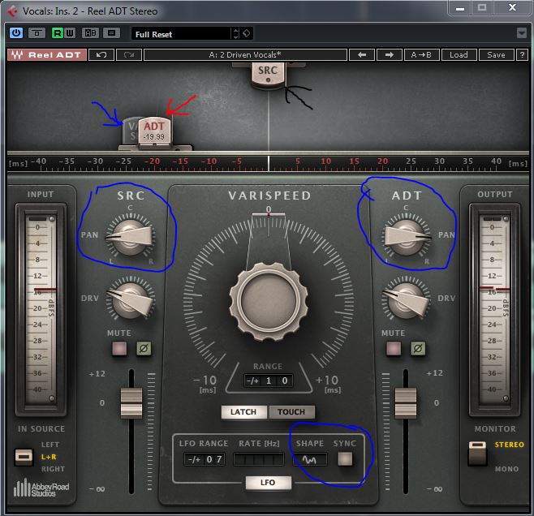Expand the plugin window corner menu arrow

[521, 33]
